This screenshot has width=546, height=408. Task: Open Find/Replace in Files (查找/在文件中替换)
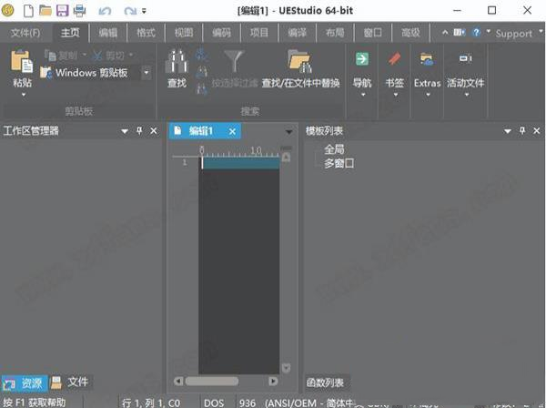coord(299,64)
